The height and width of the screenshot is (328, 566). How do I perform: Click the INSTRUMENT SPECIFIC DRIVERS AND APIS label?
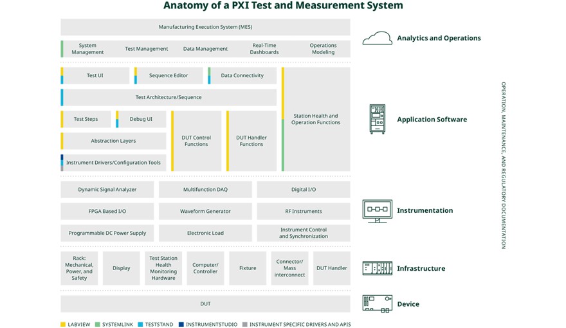tap(300, 324)
